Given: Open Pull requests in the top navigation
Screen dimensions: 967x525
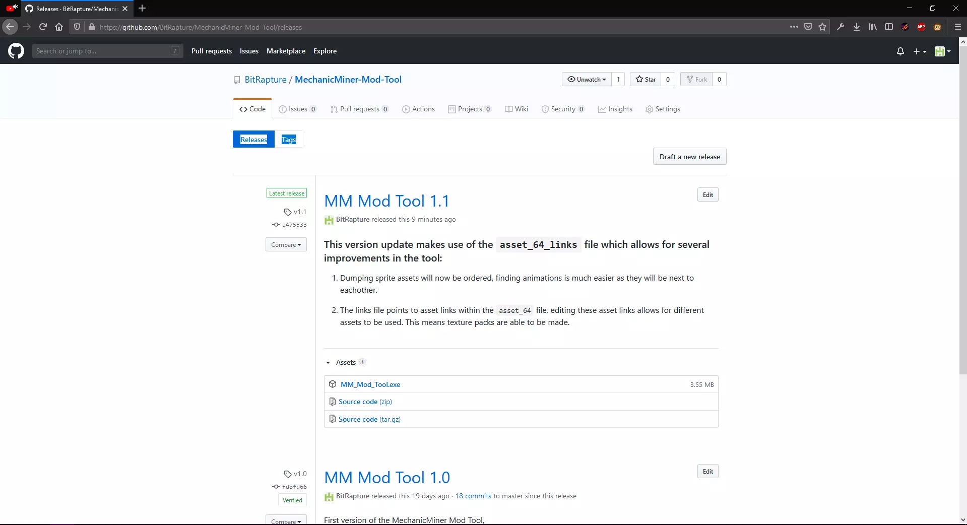Looking at the screenshot, I should pos(212,51).
